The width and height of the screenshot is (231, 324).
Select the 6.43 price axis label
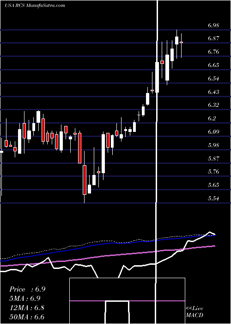pyautogui.click(x=213, y=92)
